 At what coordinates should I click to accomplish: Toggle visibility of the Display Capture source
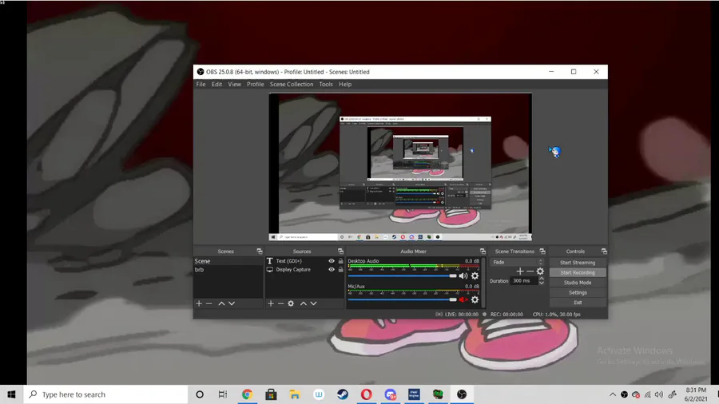coord(332,269)
